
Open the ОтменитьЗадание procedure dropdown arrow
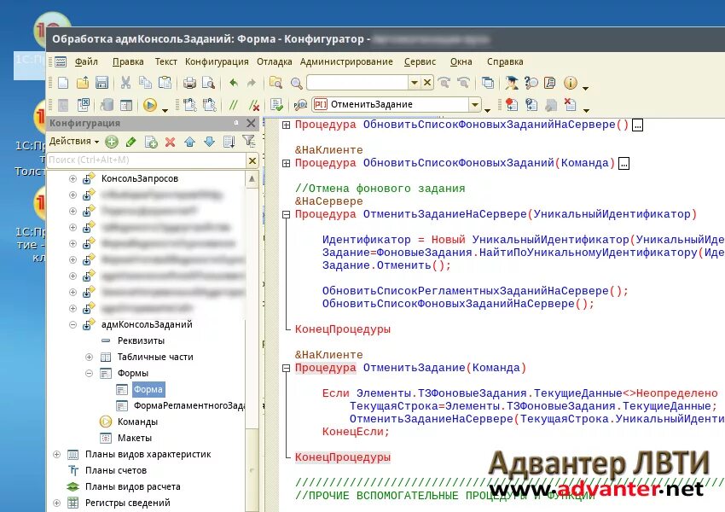coord(475,105)
